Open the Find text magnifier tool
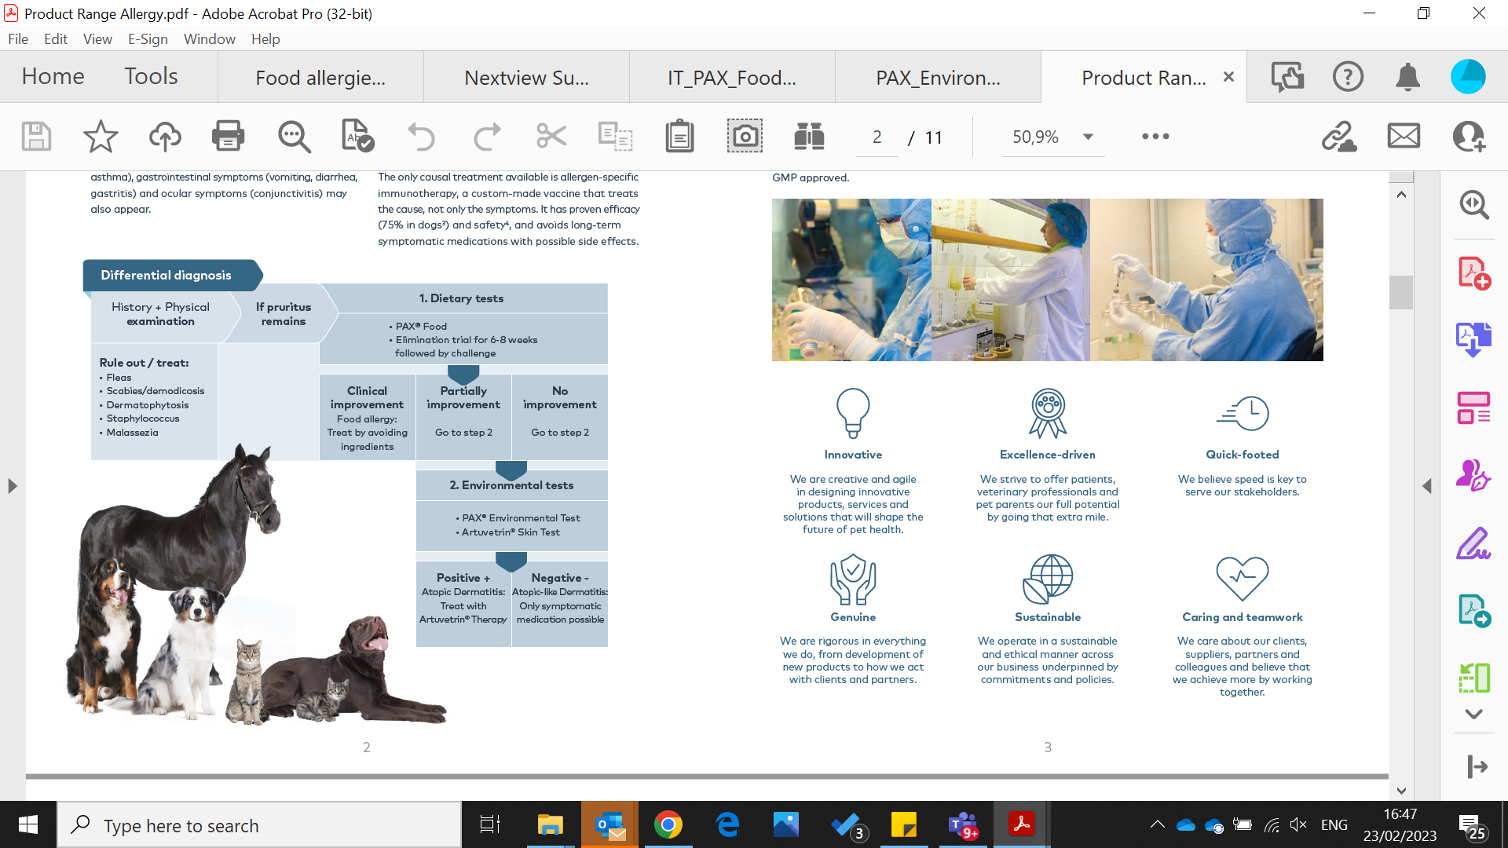Image resolution: width=1508 pixels, height=848 pixels. [294, 137]
